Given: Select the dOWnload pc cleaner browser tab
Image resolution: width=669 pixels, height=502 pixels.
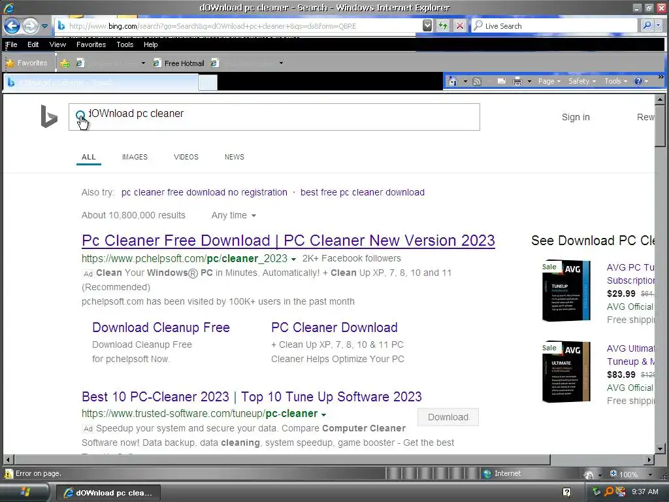Looking at the screenshot, I should pos(101,82).
